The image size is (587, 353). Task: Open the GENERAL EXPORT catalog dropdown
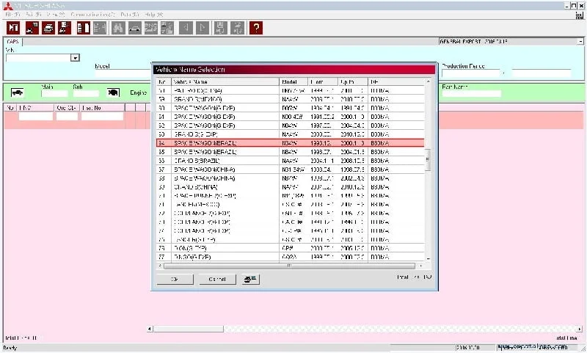coord(580,42)
